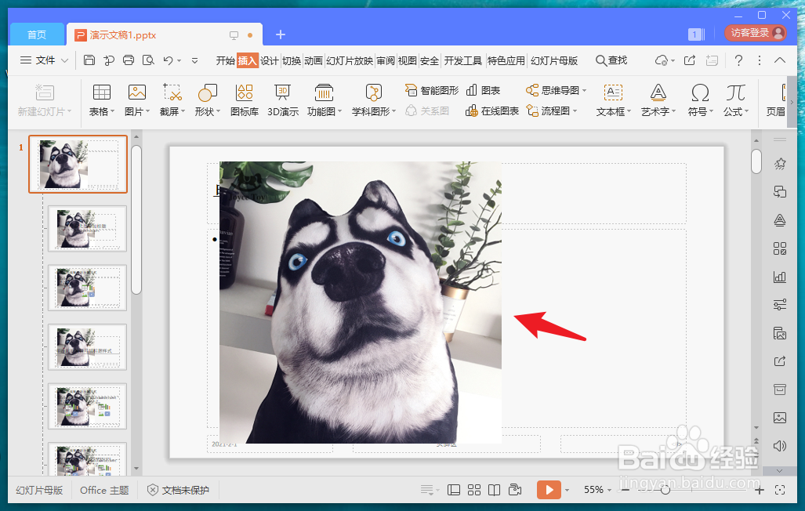The image size is (805, 511).
Task: Open the picture icon in right sidebar
Action: (x=779, y=418)
